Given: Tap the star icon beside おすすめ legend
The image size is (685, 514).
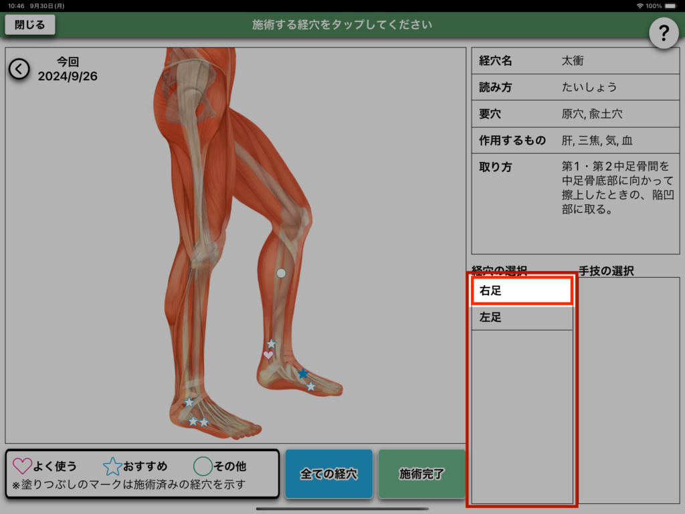Looking at the screenshot, I should [112, 466].
